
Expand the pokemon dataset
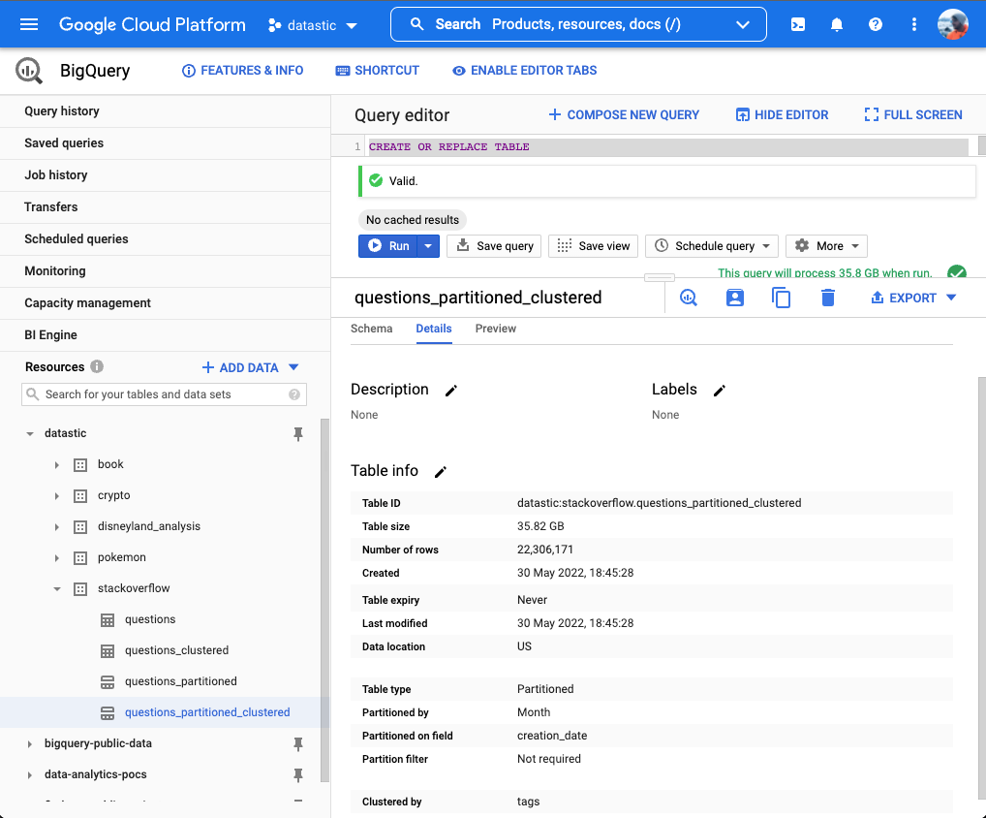tap(57, 557)
